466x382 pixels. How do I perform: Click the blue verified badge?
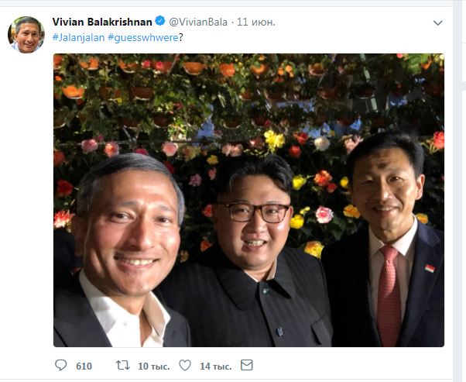[x=159, y=22]
